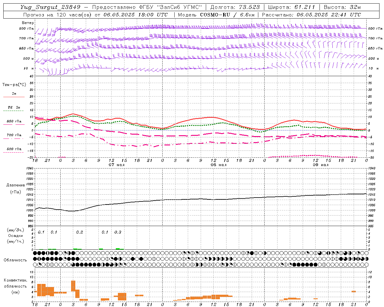This screenshot has height=307, width=384.
Task: Click the 07 мая date label
Action: [116, 165]
